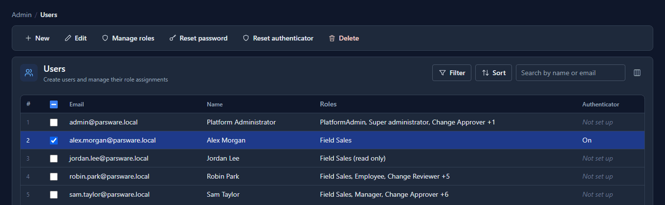Click the Roles column header
The width and height of the screenshot is (665, 205).
coord(328,104)
